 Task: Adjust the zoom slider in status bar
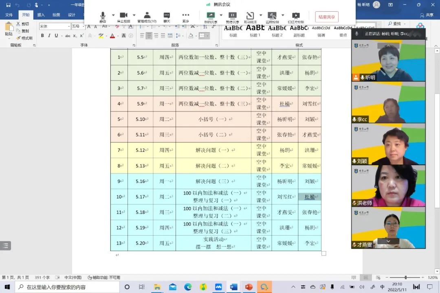coord(405,278)
